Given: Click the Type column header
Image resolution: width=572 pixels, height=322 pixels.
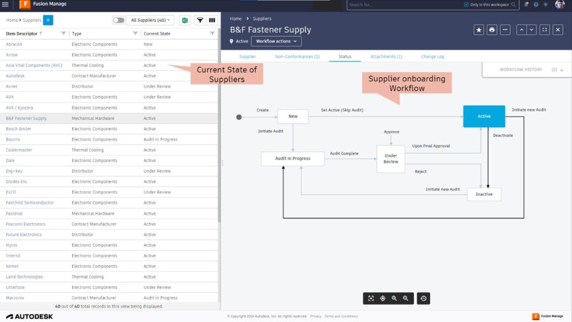Looking at the screenshot, I should point(77,33).
